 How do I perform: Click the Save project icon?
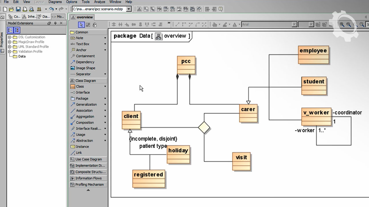(x=18, y=9)
